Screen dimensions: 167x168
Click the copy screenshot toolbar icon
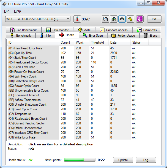[114, 19]
